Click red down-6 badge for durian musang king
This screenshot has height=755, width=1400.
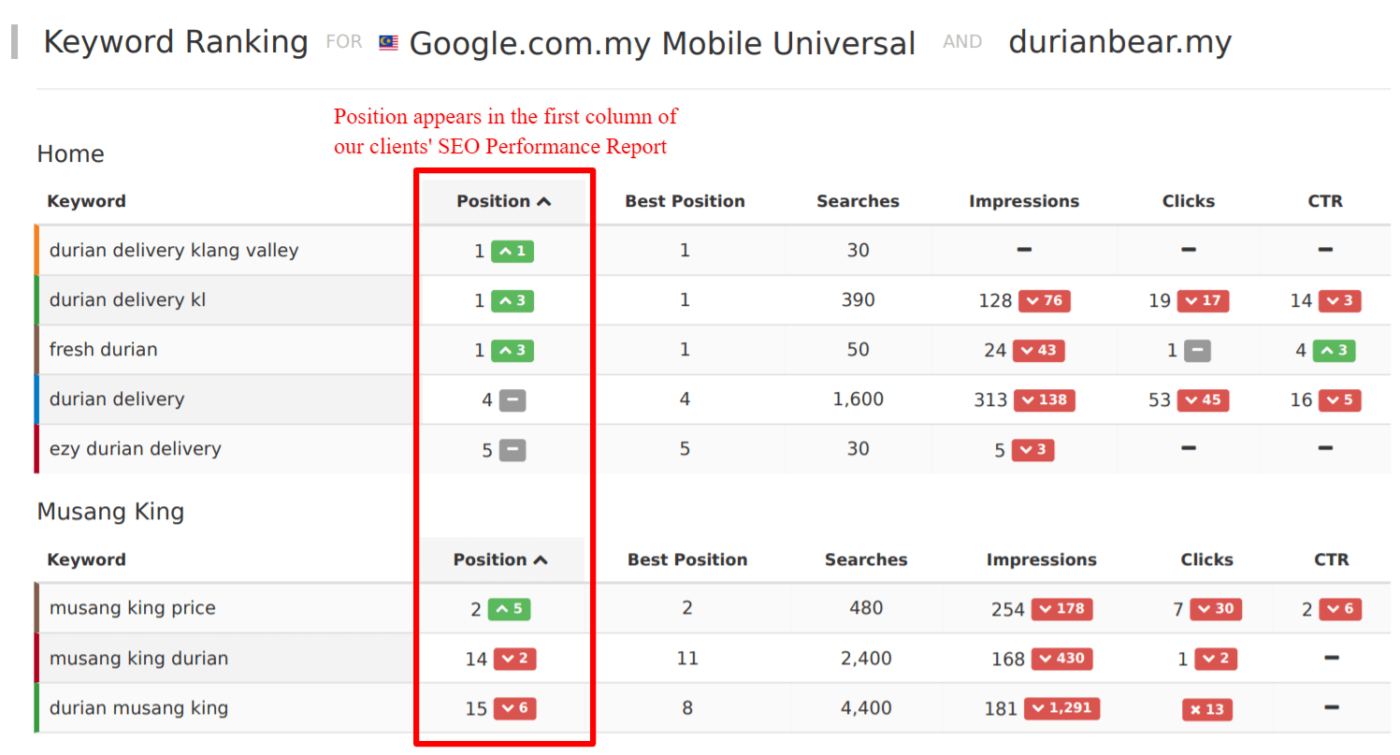pyautogui.click(x=514, y=709)
